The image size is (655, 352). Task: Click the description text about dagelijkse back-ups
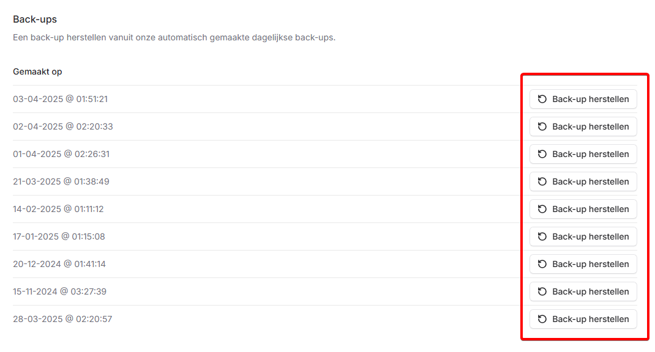174,38
